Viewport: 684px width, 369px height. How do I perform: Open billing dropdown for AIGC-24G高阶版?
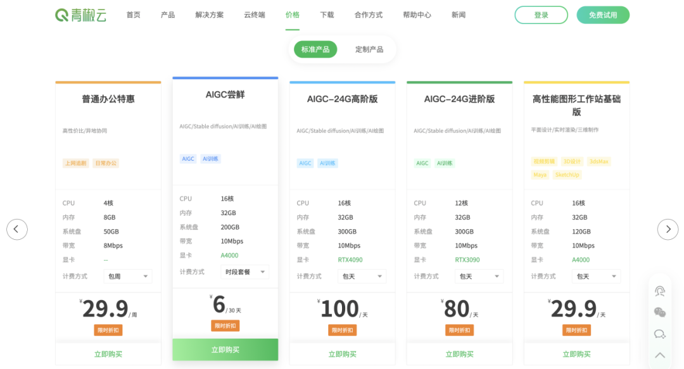click(x=362, y=276)
